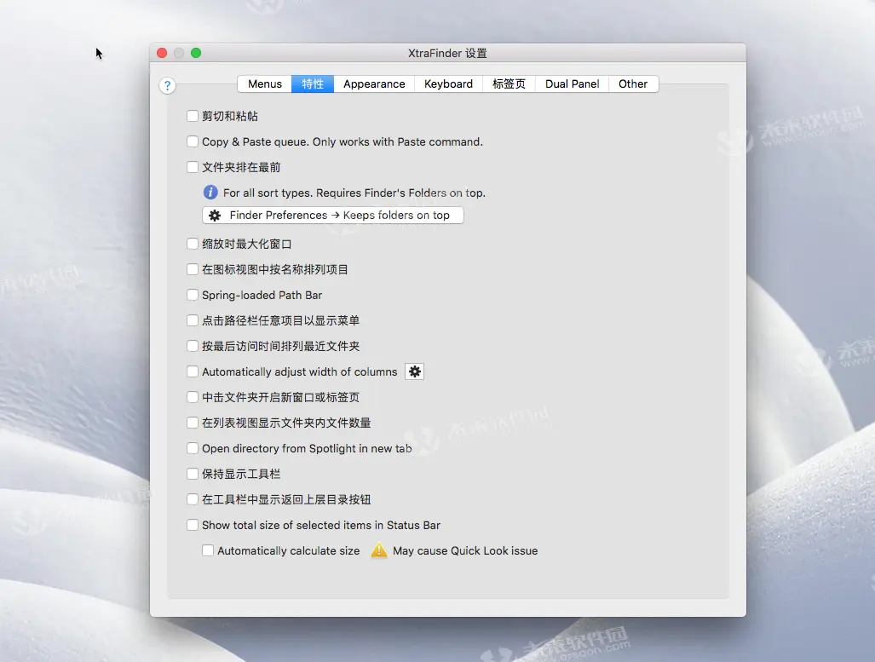This screenshot has height=662, width=875.
Task: Click gear icon beside Automatically adjust width of columns
Action: point(415,371)
